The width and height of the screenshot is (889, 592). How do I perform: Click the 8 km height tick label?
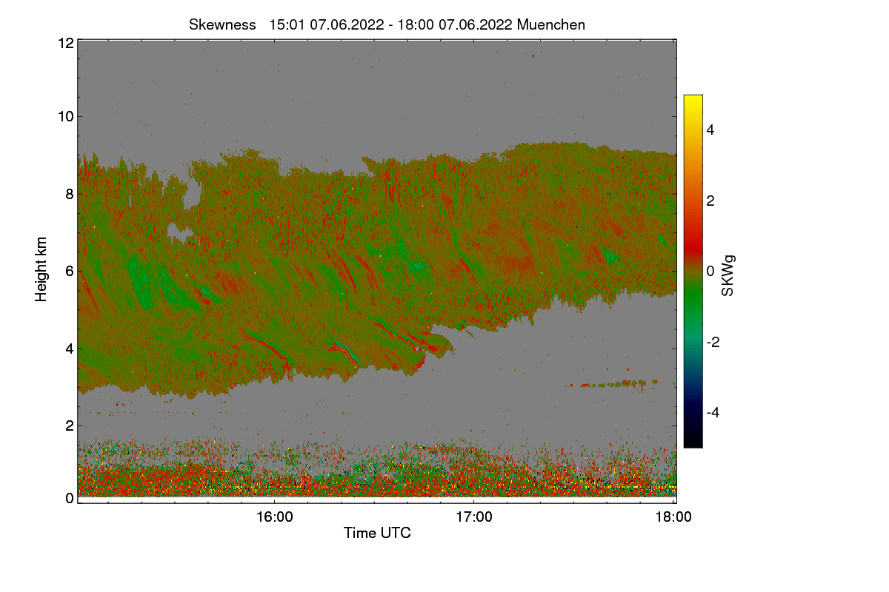point(69,195)
